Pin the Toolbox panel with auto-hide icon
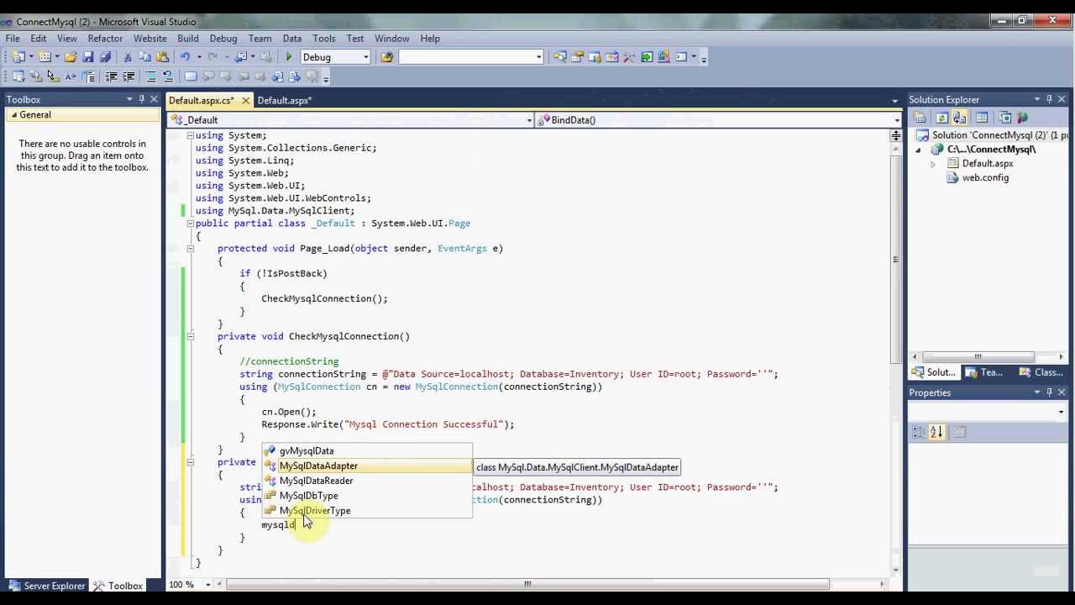1075x605 pixels. click(142, 99)
